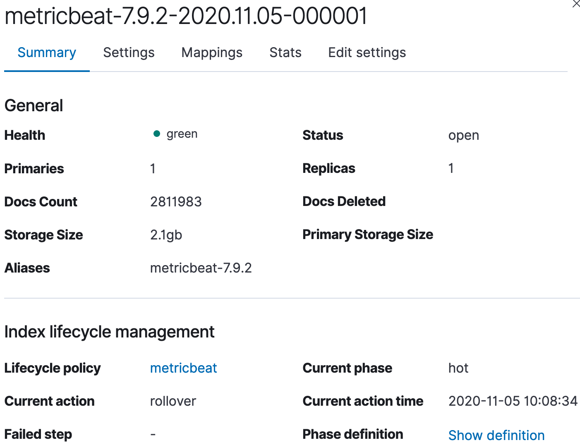Click the alias metricbeat-7.9.2
This screenshot has height=445, width=580.
(201, 268)
